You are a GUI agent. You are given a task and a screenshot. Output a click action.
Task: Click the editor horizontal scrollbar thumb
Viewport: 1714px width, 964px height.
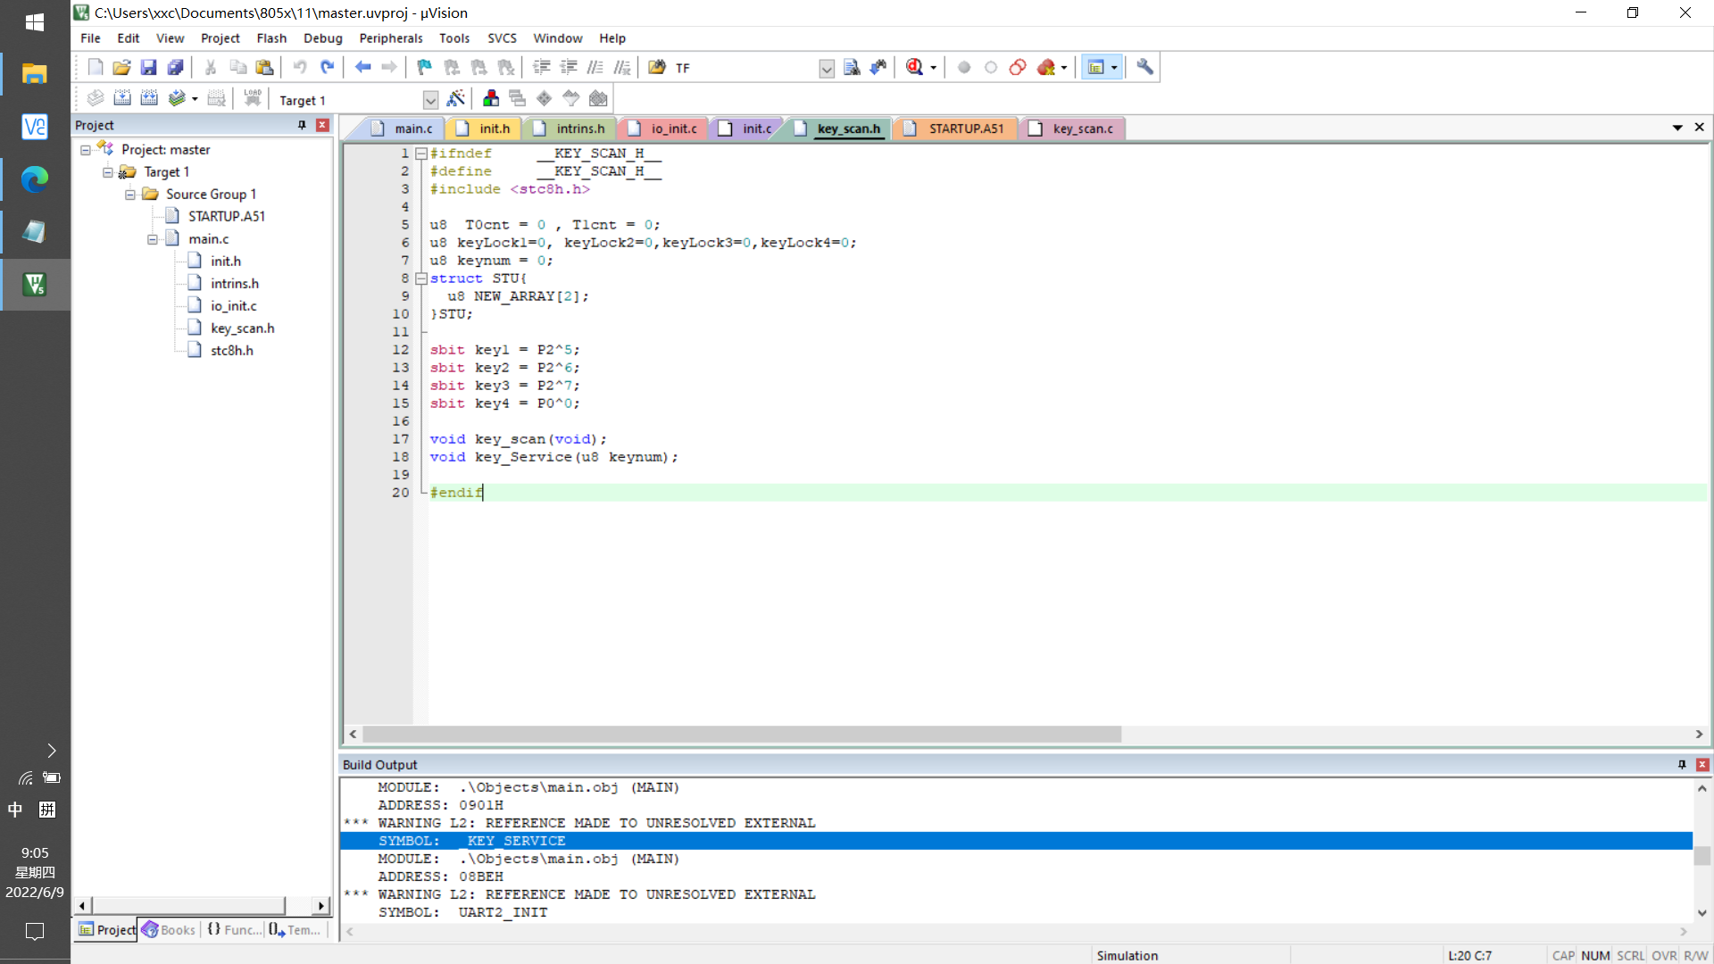point(741,735)
